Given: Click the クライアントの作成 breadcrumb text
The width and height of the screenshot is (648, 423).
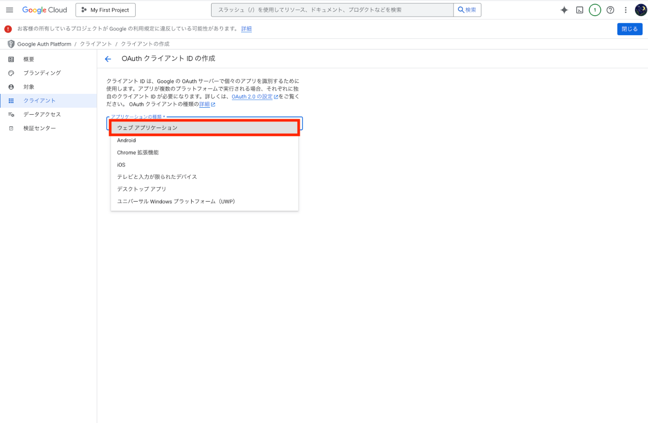Looking at the screenshot, I should pyautogui.click(x=145, y=44).
